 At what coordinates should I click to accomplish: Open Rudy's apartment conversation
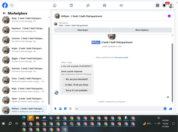[24, 20]
